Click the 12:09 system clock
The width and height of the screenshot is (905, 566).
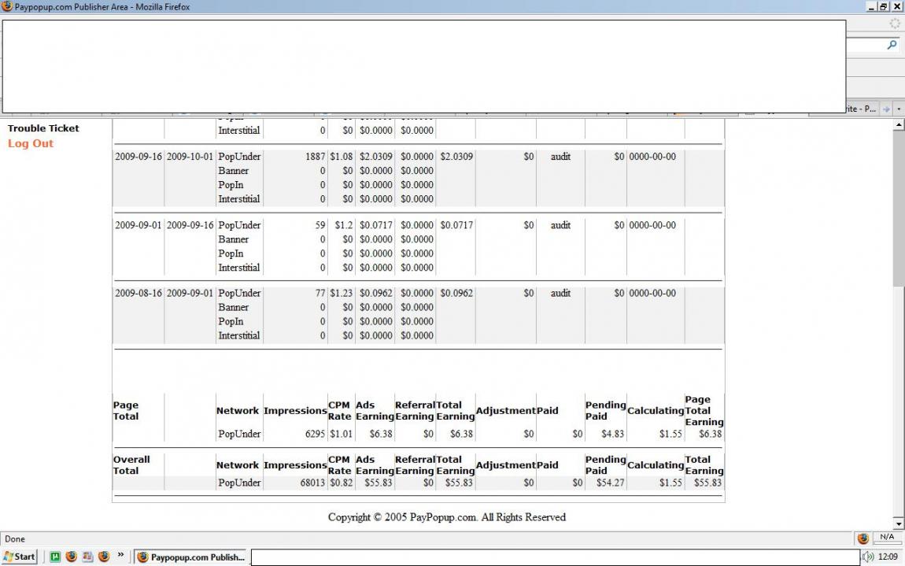click(888, 557)
